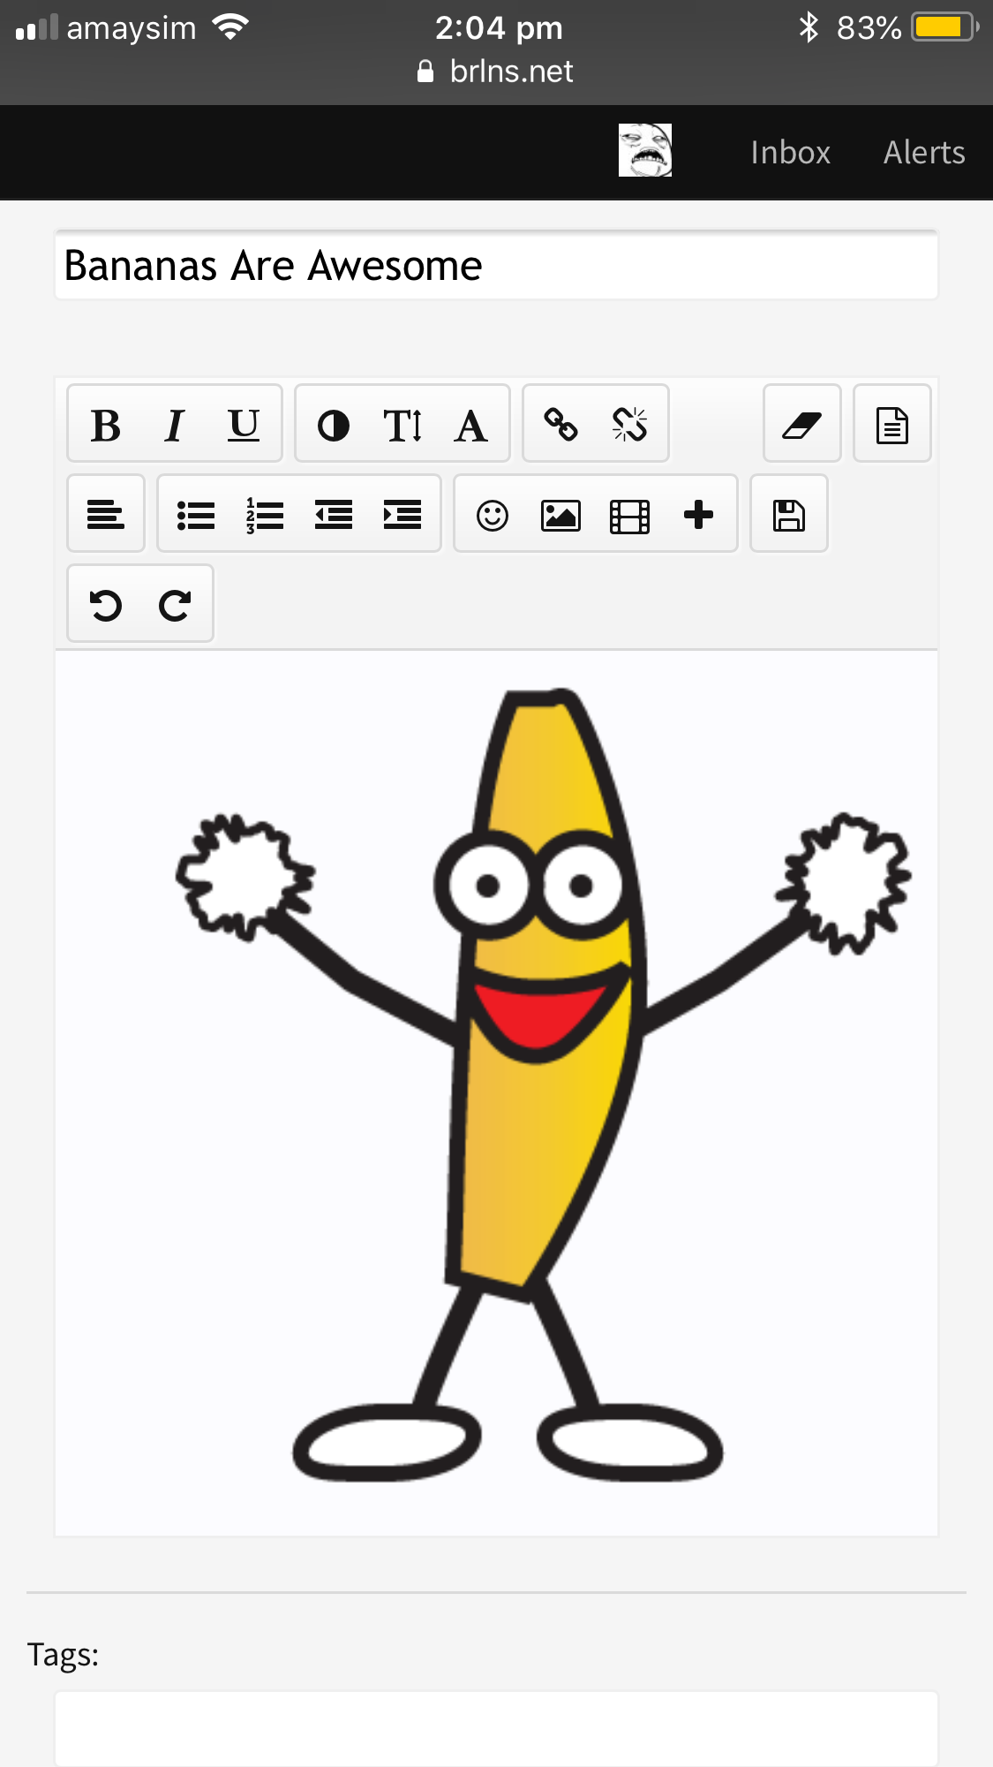993x1767 pixels.
Task: Open the plus insert menu
Action: coord(699,515)
